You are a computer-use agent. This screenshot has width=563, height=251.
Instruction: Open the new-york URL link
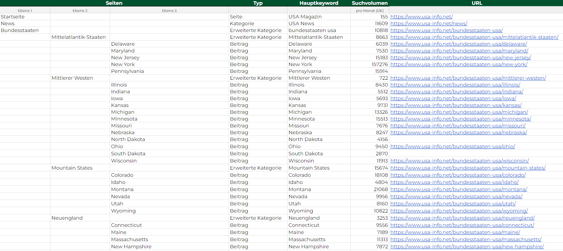(x=459, y=64)
